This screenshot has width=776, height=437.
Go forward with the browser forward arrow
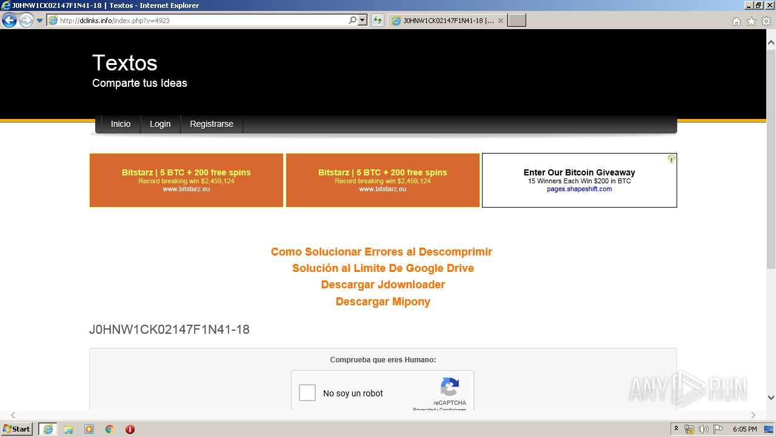26,21
